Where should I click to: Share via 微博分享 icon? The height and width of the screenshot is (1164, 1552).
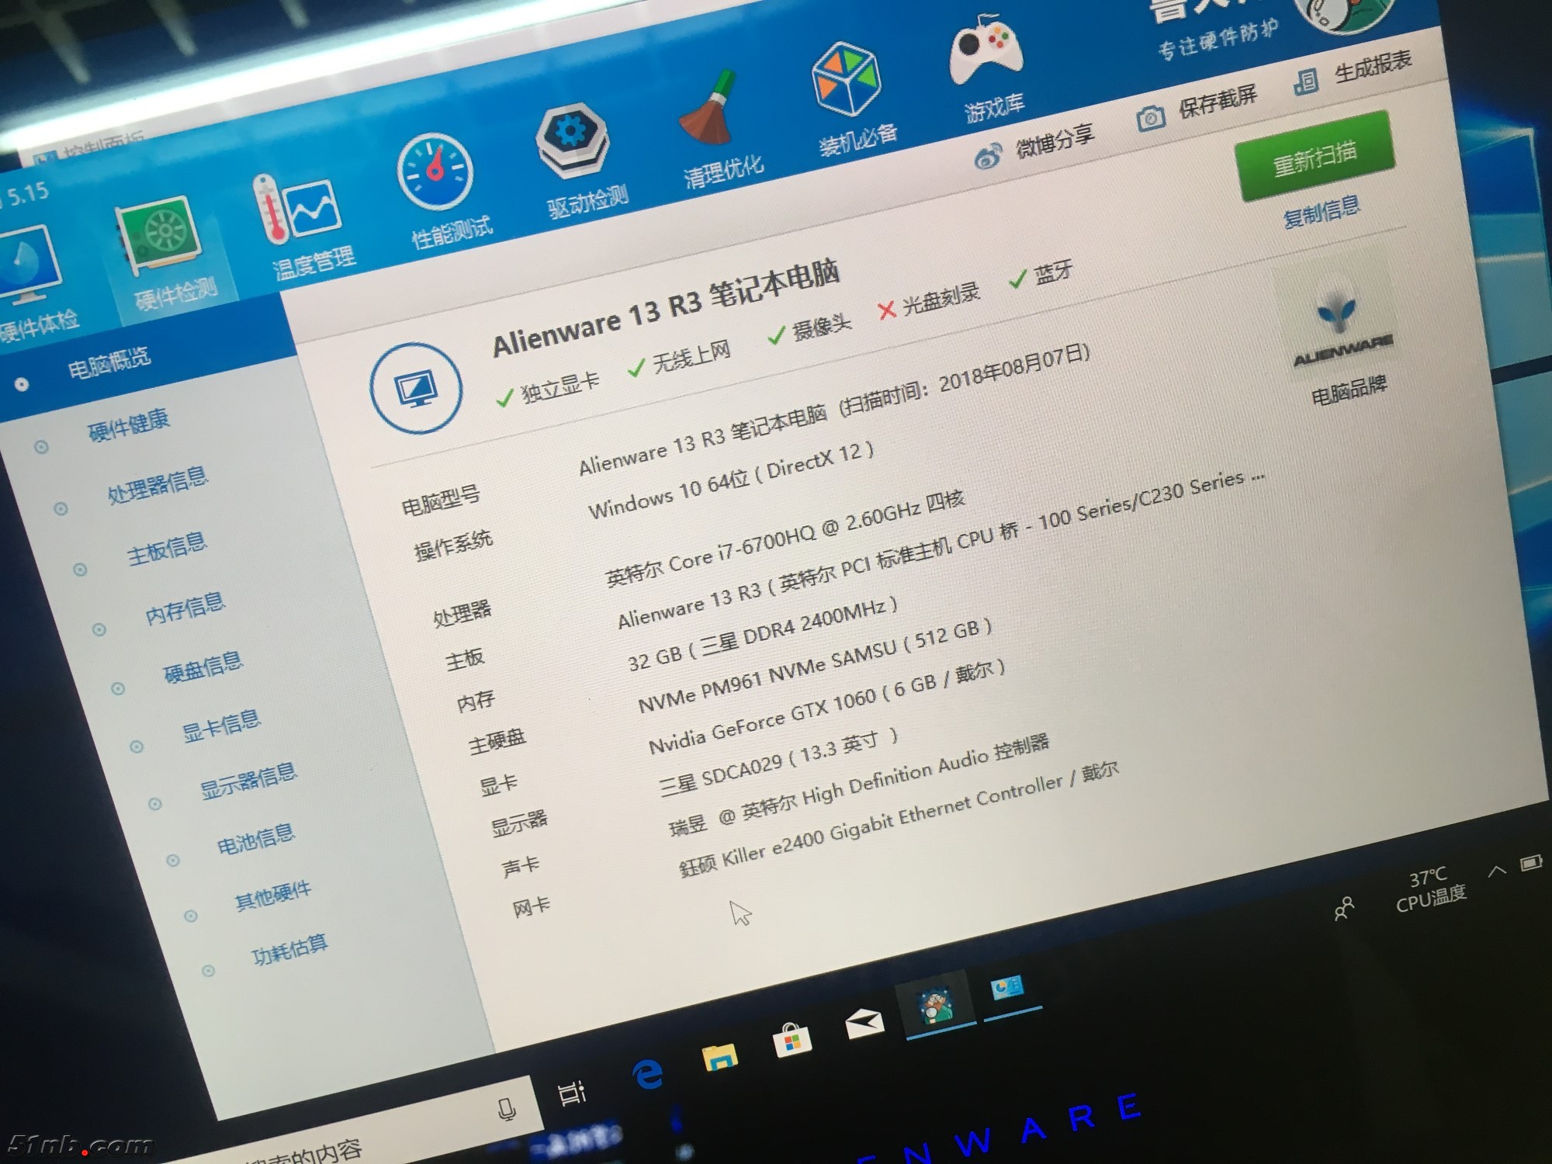coord(988,157)
